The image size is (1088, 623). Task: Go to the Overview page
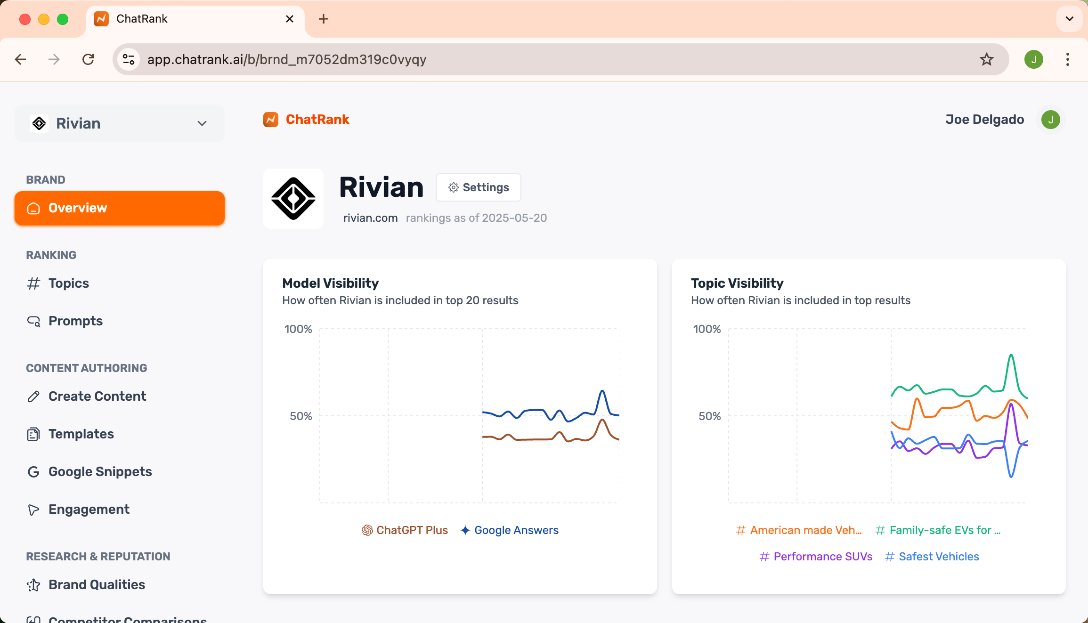120,208
